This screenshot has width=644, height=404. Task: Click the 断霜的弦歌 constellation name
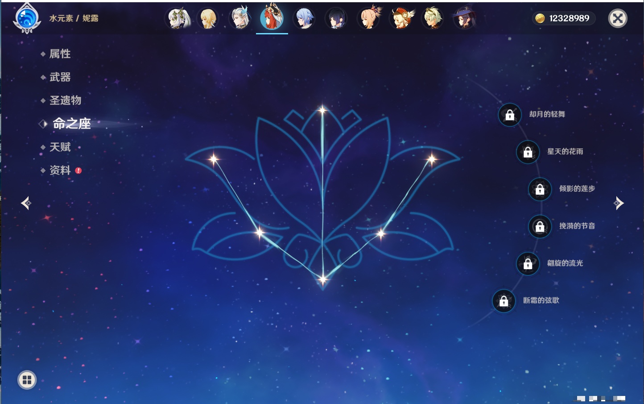[x=541, y=300]
